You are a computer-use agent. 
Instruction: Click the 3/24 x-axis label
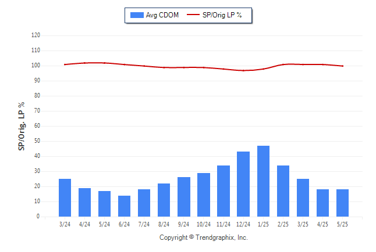coord(65,224)
